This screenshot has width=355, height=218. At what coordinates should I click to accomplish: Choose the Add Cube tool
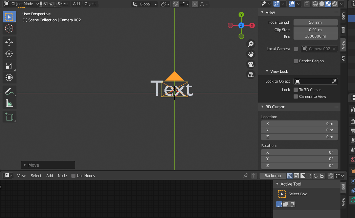point(9,117)
